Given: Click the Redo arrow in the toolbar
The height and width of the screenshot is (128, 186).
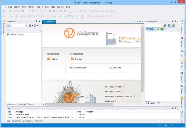Looking at the screenshot, I should point(33,11).
